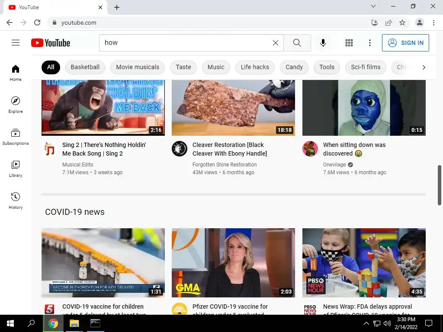The height and width of the screenshot is (332, 443).
Task: Click the install app icon in address bar
Action: click(375, 22)
